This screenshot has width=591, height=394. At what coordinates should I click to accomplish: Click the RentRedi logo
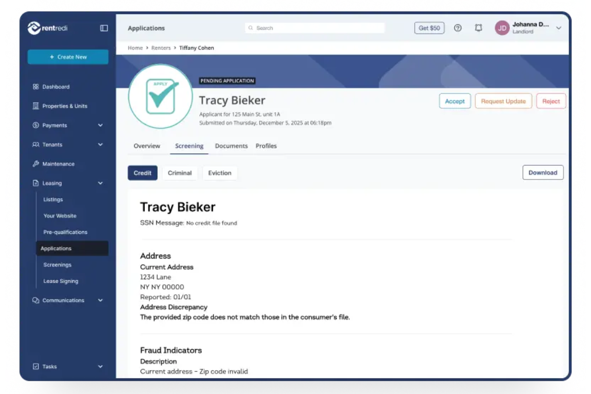(x=48, y=28)
